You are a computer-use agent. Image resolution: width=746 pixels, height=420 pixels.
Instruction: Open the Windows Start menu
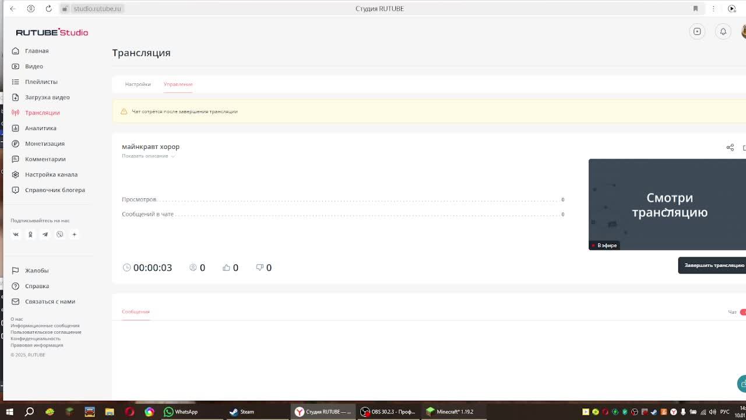click(9, 412)
